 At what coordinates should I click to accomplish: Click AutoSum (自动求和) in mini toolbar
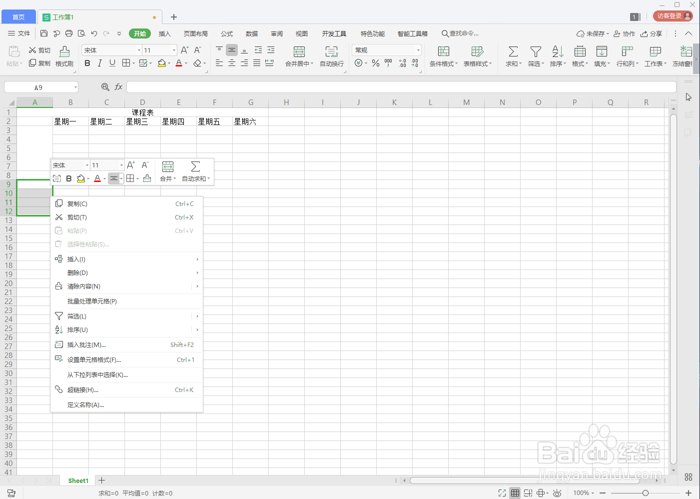(x=195, y=171)
